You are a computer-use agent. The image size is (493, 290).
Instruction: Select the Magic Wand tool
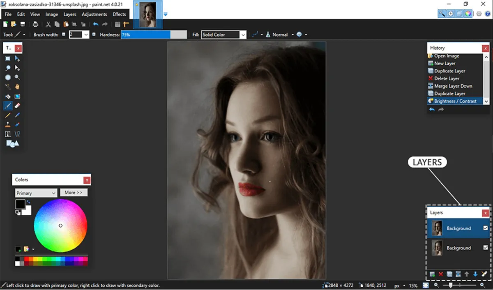(x=8, y=86)
